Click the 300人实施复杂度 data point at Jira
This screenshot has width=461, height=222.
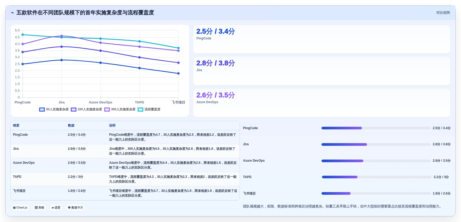pyautogui.click(x=62, y=36)
